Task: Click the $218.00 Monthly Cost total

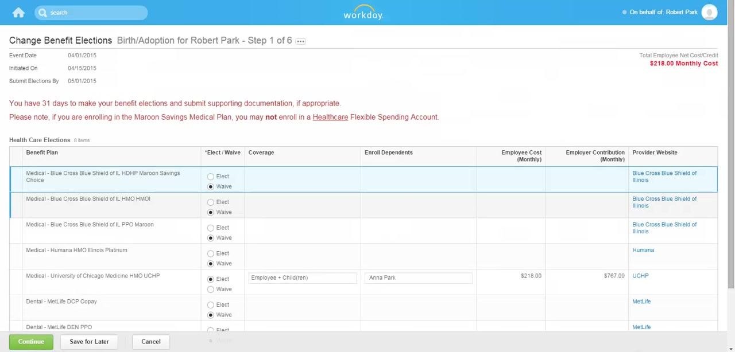Action: [x=684, y=64]
